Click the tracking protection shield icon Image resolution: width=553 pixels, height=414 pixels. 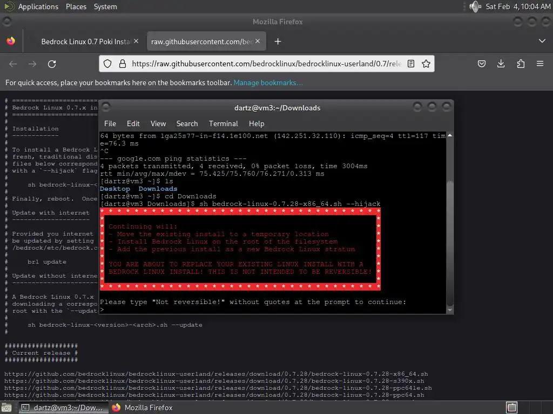point(107,64)
